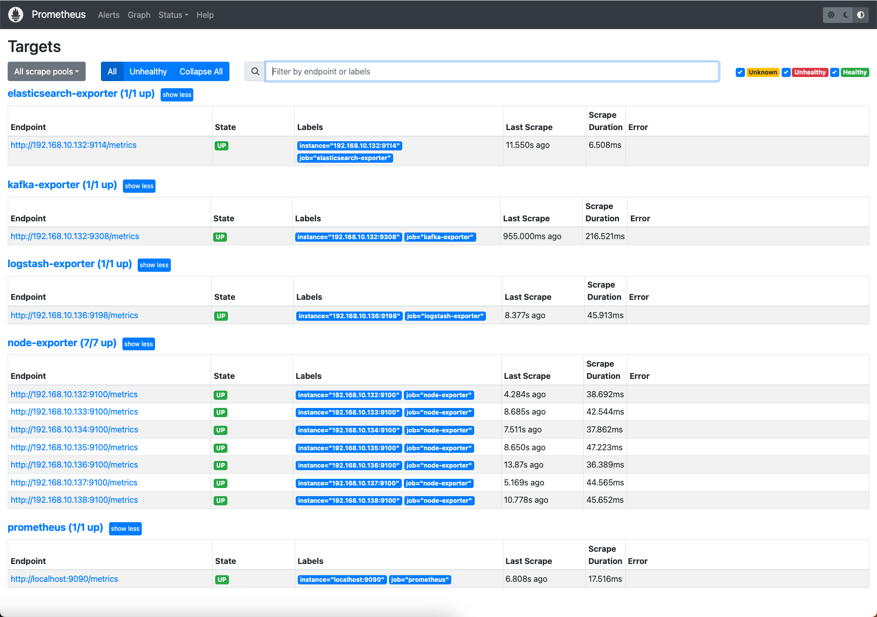Click the job="logstash-exporter" label badge
Image resolution: width=877 pixels, height=617 pixels.
click(x=445, y=316)
